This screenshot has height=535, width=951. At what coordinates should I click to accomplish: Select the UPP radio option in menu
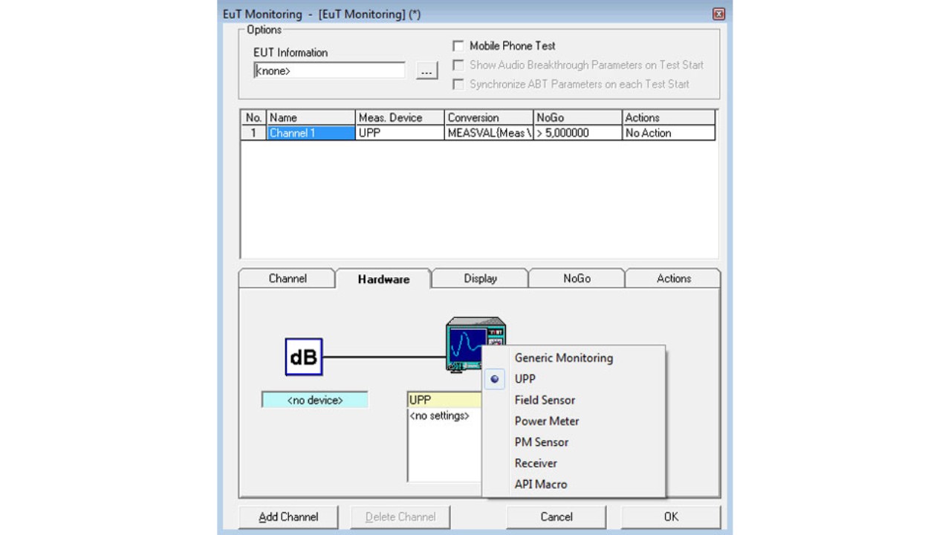(525, 379)
